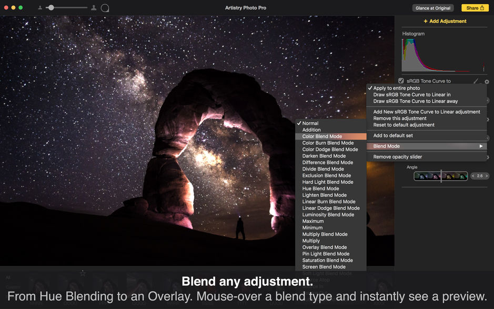Click the star icon above the preset strip
This screenshot has width=494, height=309.
(83, 273)
